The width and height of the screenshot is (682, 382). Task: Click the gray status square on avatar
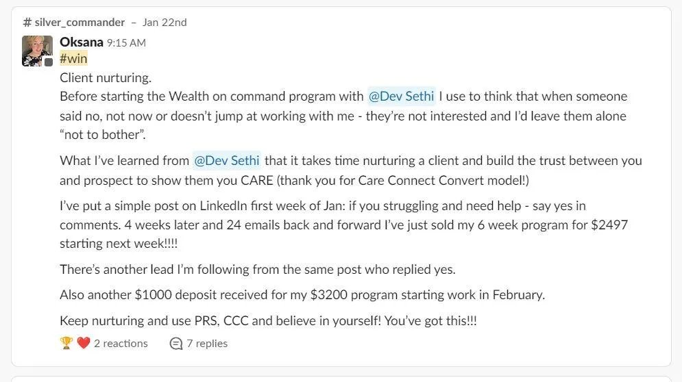pyautogui.click(x=49, y=62)
